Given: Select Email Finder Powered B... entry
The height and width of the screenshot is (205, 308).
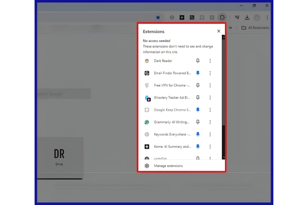Looking at the screenshot, I should point(172,73).
